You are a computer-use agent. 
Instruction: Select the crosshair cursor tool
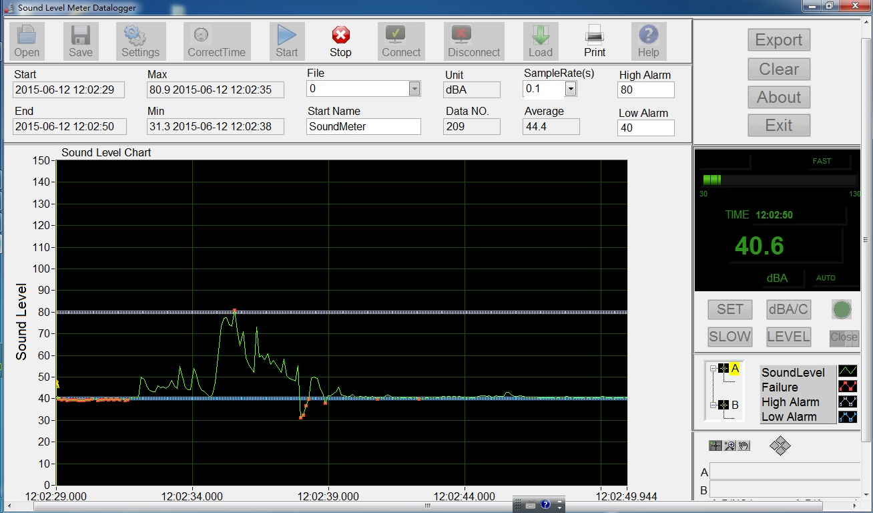715,446
